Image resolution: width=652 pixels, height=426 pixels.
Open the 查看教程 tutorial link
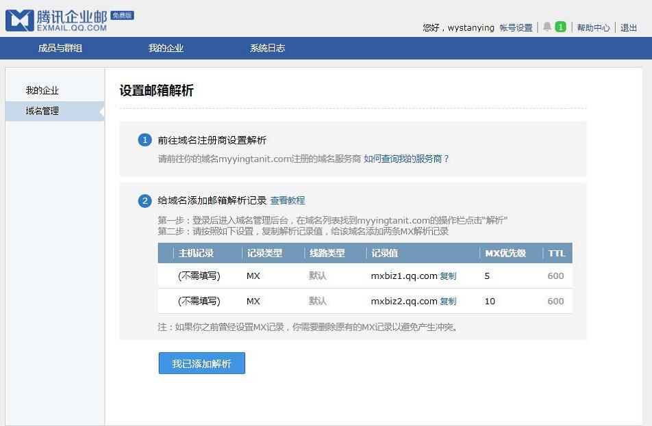(288, 200)
